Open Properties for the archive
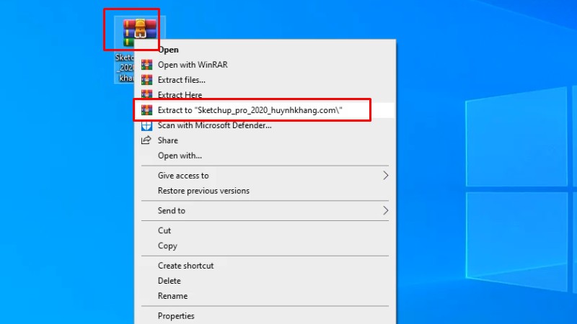Screen dimensions: 577x324 pos(176,315)
